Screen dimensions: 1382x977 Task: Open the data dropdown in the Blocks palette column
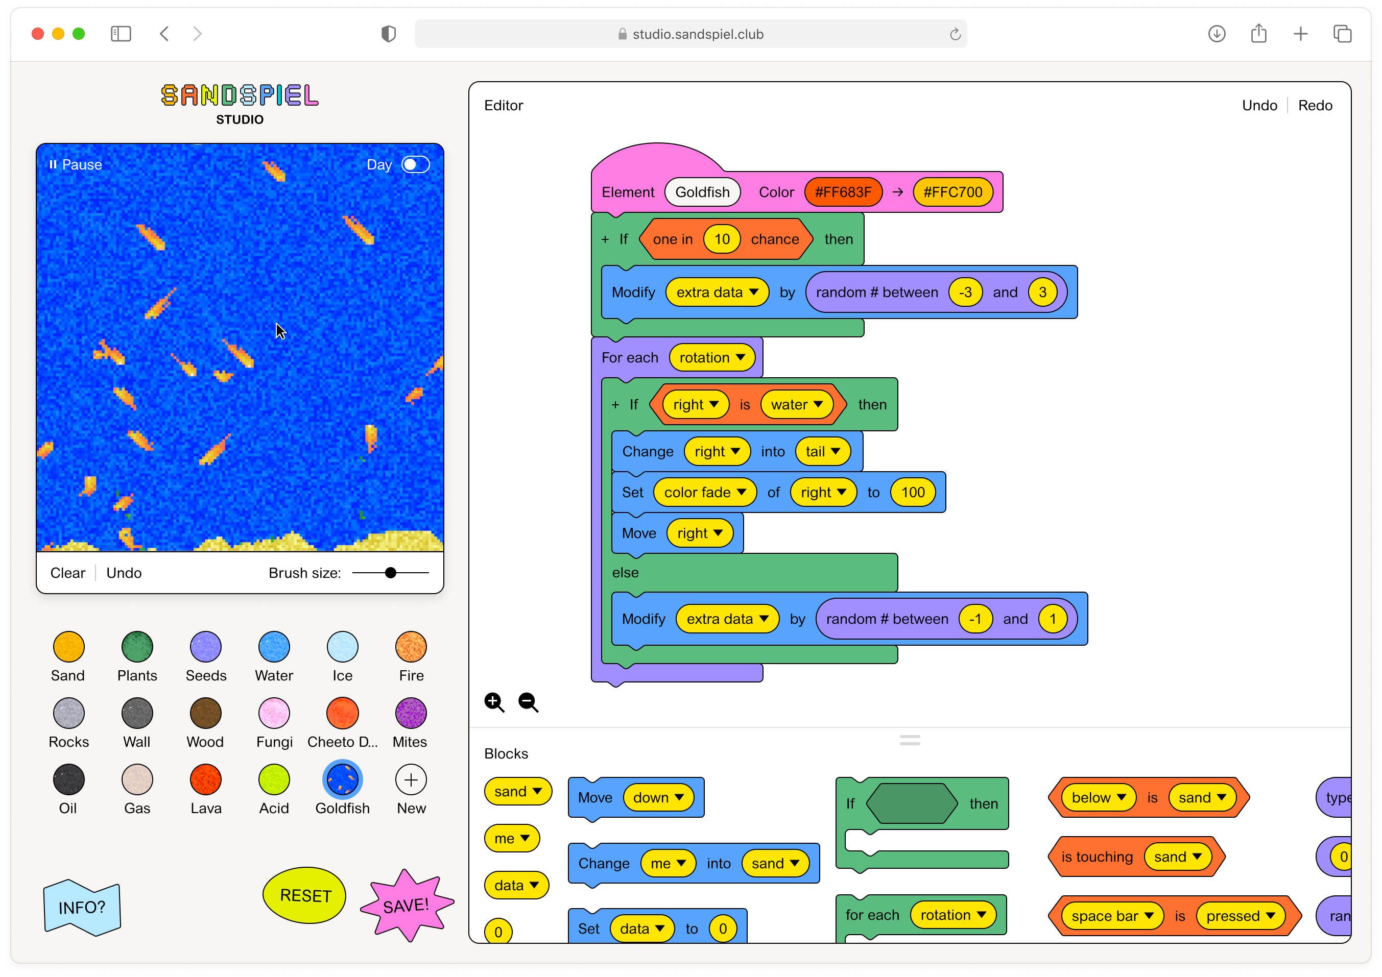pos(516,886)
